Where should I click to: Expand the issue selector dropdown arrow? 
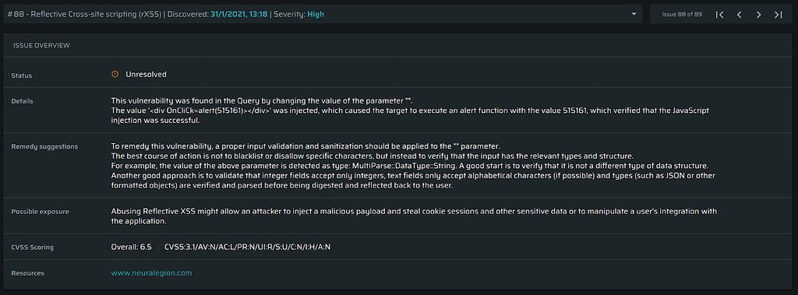coord(634,14)
